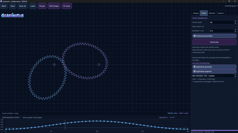
Task: Increment Backlash with up stepper
Action: (235, 30)
